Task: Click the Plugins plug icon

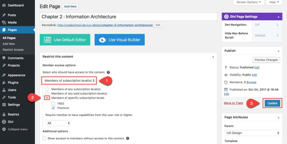Action: point(4,83)
